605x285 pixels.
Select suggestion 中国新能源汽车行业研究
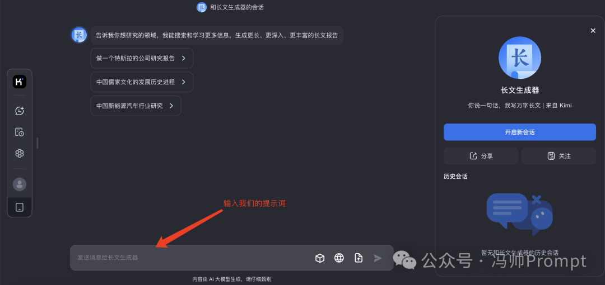(x=136, y=106)
